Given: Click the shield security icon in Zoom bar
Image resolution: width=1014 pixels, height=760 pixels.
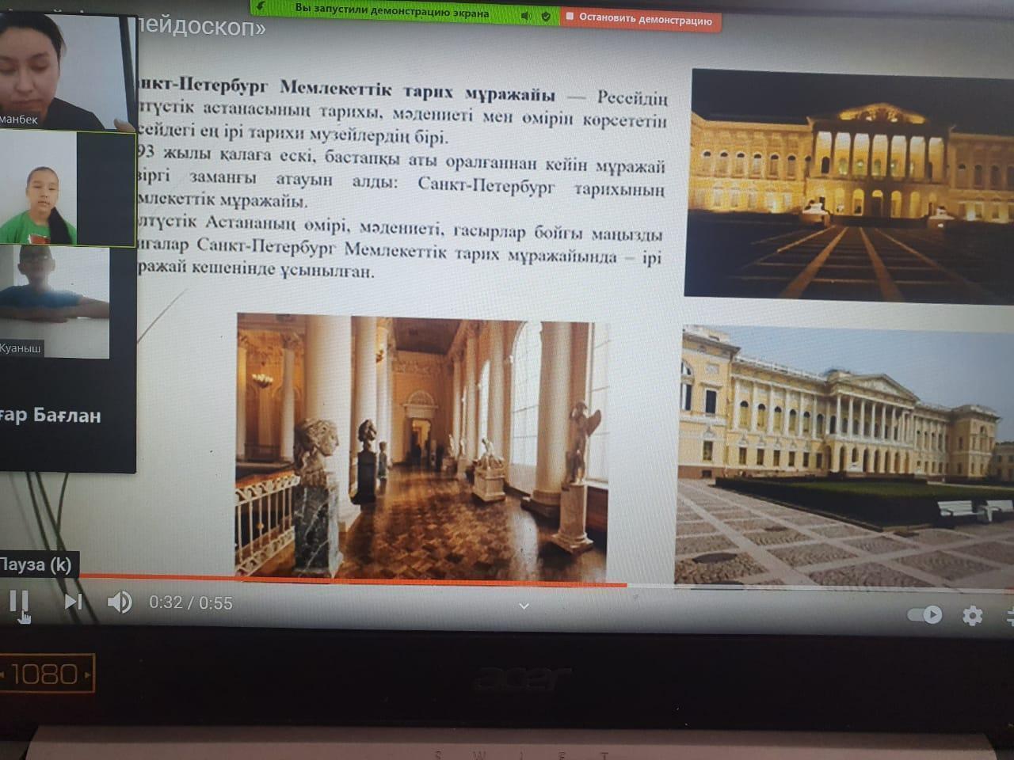Looking at the screenshot, I should coord(546,16).
